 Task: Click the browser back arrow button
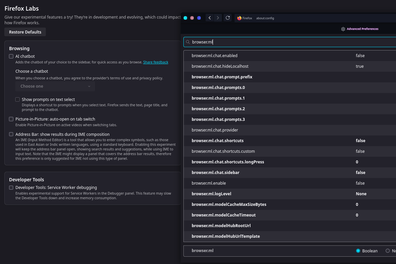(210, 18)
